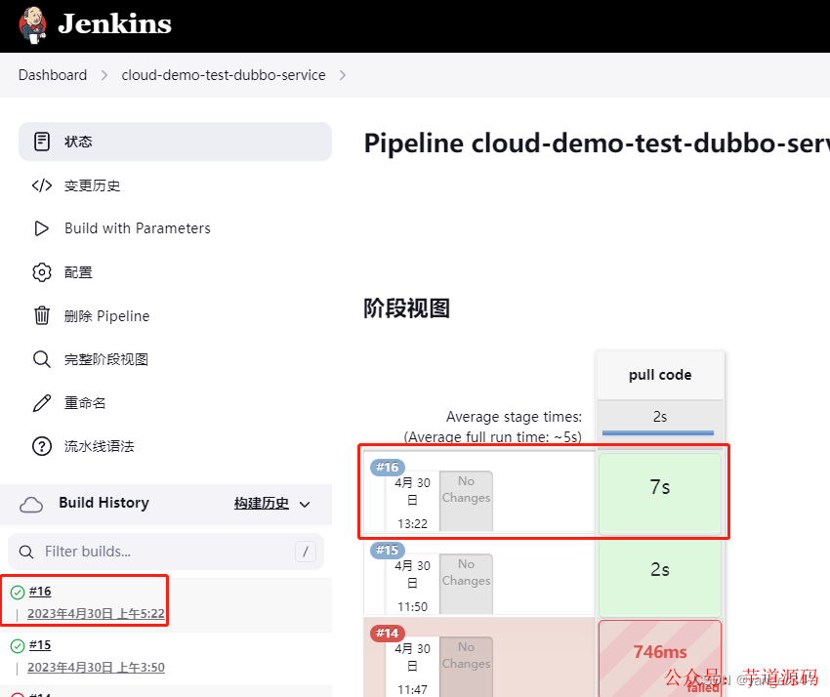This screenshot has width=830, height=697.
Task: Click the Average stage times label
Action: click(x=514, y=417)
